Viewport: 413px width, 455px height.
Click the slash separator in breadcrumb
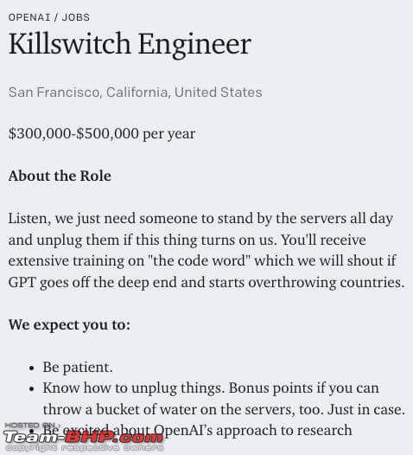(56, 17)
